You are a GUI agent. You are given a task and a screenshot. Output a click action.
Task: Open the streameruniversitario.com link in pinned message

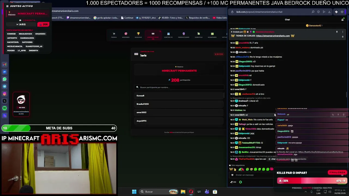click(x=273, y=36)
